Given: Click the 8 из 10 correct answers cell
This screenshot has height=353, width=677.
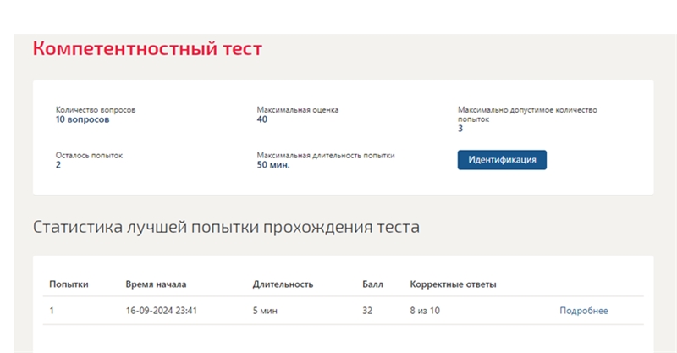Looking at the screenshot, I should 425,311.
